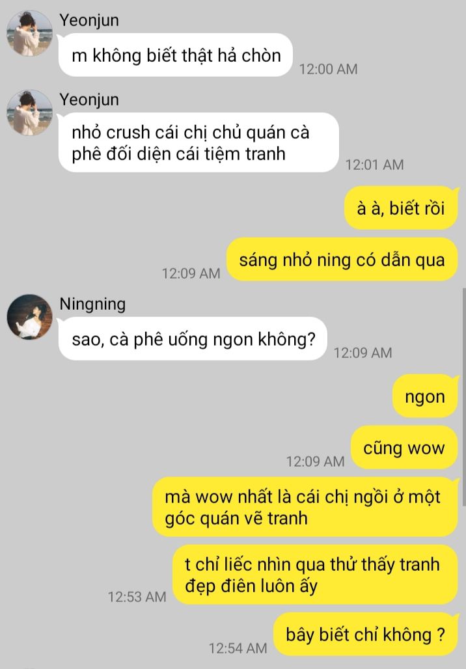Click the chat scrollbar on the right edge
The width and height of the screenshot is (466, 669).
[x=464, y=397]
